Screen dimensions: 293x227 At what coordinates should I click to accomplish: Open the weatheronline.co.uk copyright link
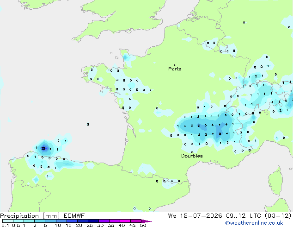[254, 223]
